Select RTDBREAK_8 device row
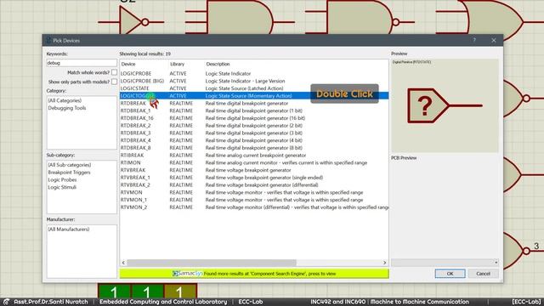The height and width of the screenshot is (306, 544). pos(254,148)
